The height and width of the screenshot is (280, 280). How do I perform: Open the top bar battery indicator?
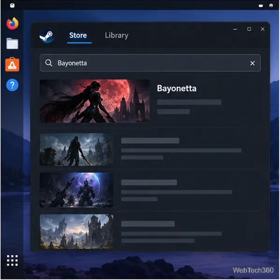click(261, 6)
